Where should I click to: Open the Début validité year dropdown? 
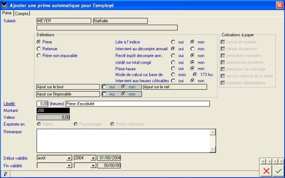[x=93, y=158]
